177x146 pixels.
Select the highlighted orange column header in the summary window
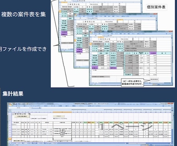(x=62, y=112)
